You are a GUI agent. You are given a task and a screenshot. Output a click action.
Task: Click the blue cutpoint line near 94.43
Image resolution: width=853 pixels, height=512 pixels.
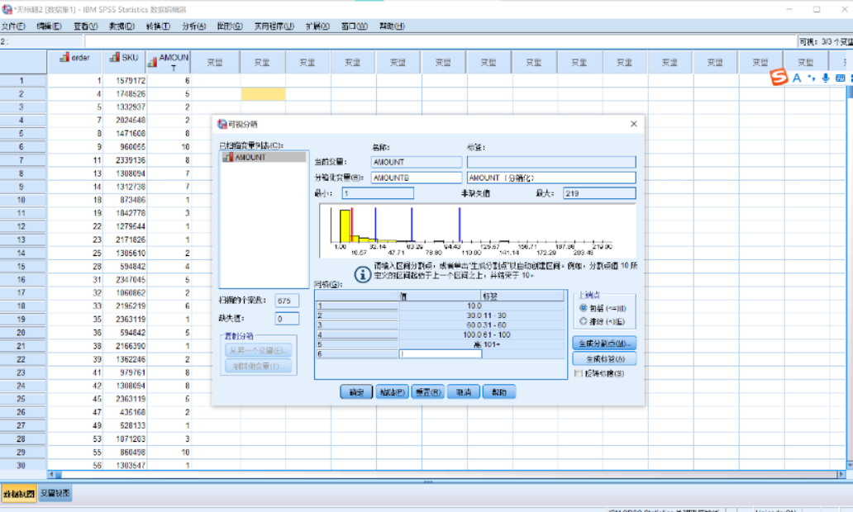coord(460,225)
